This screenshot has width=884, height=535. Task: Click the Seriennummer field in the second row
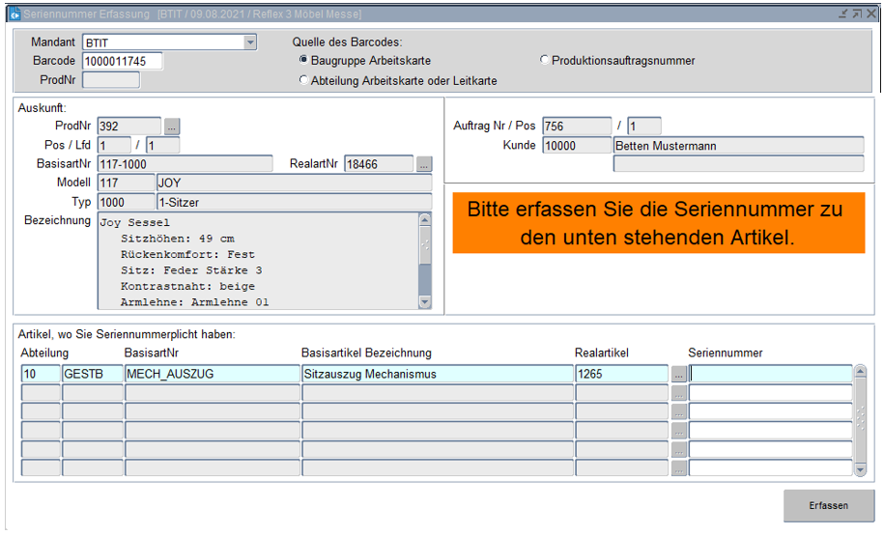coord(770,393)
